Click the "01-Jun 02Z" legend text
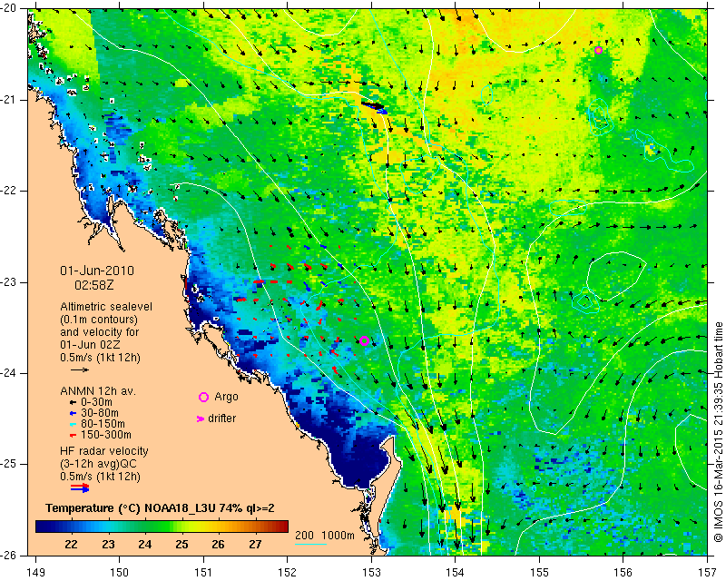Image resolution: width=726 pixels, height=581 pixels. [90, 345]
